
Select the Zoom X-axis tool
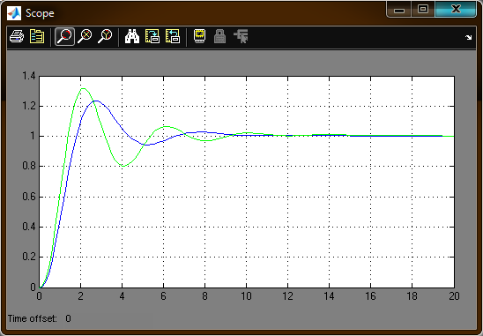click(x=85, y=36)
